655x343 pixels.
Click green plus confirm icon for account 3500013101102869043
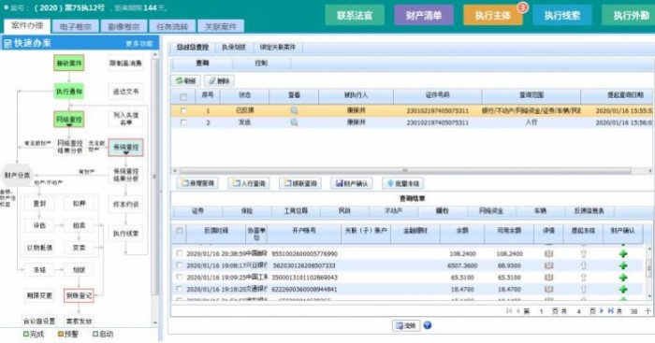click(x=623, y=277)
